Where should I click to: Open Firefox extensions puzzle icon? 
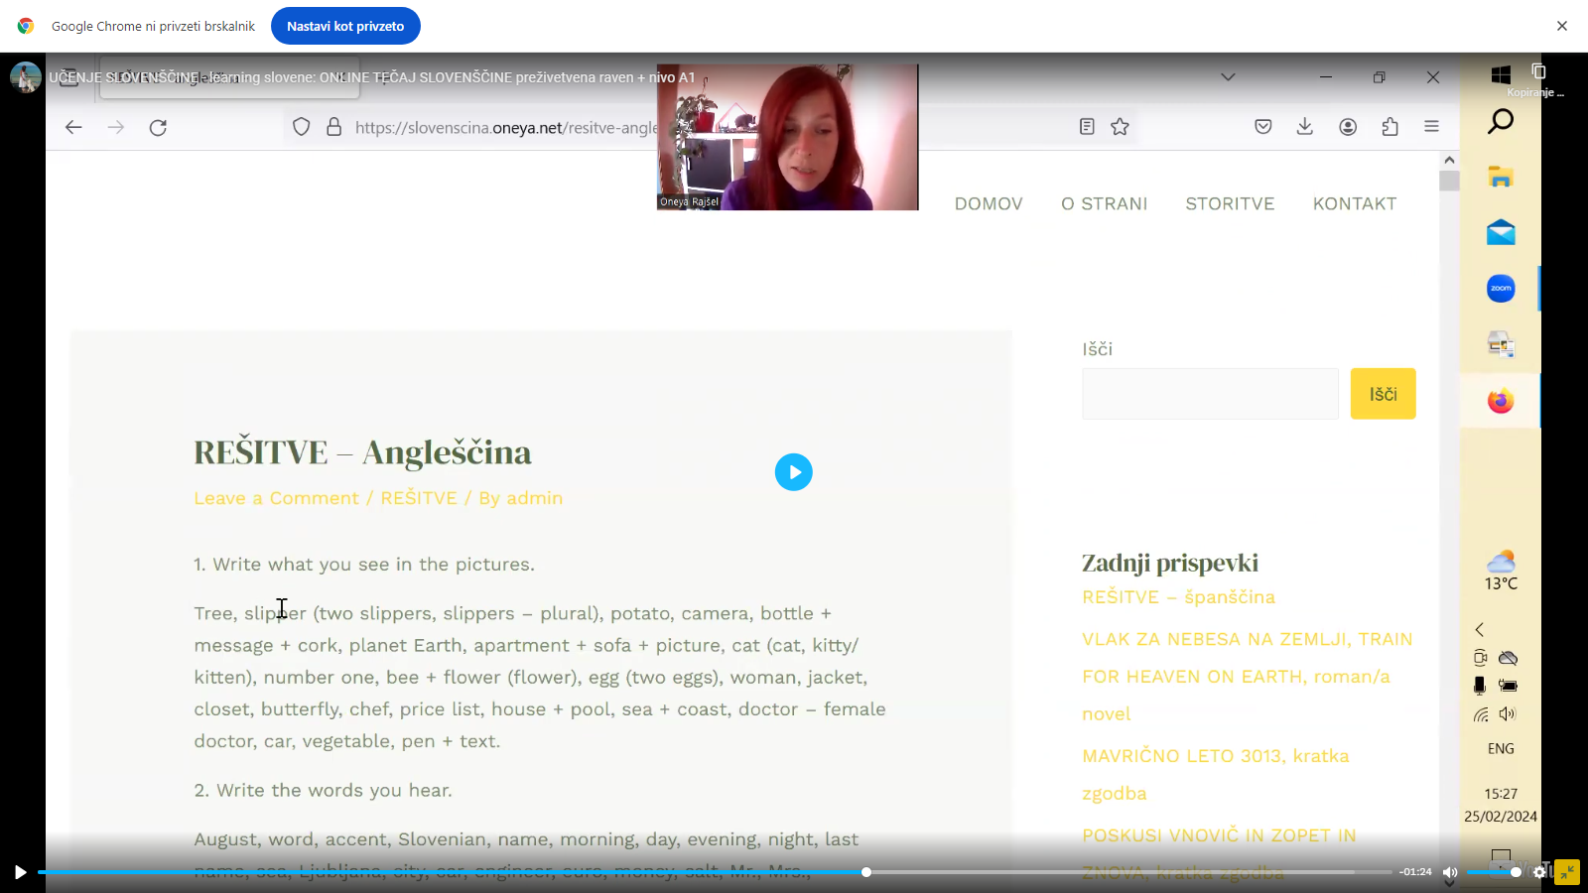click(1389, 127)
